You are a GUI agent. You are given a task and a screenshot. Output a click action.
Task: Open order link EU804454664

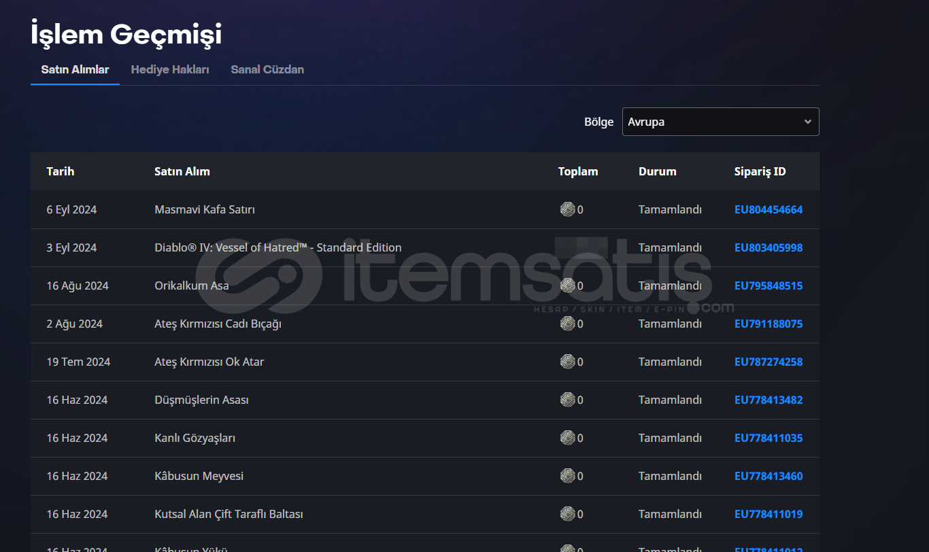click(x=768, y=209)
